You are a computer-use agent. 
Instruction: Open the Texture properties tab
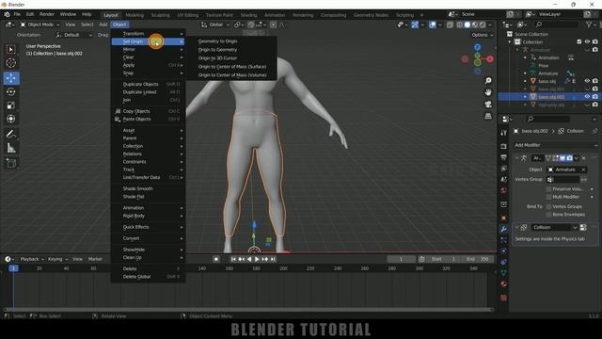click(x=504, y=298)
